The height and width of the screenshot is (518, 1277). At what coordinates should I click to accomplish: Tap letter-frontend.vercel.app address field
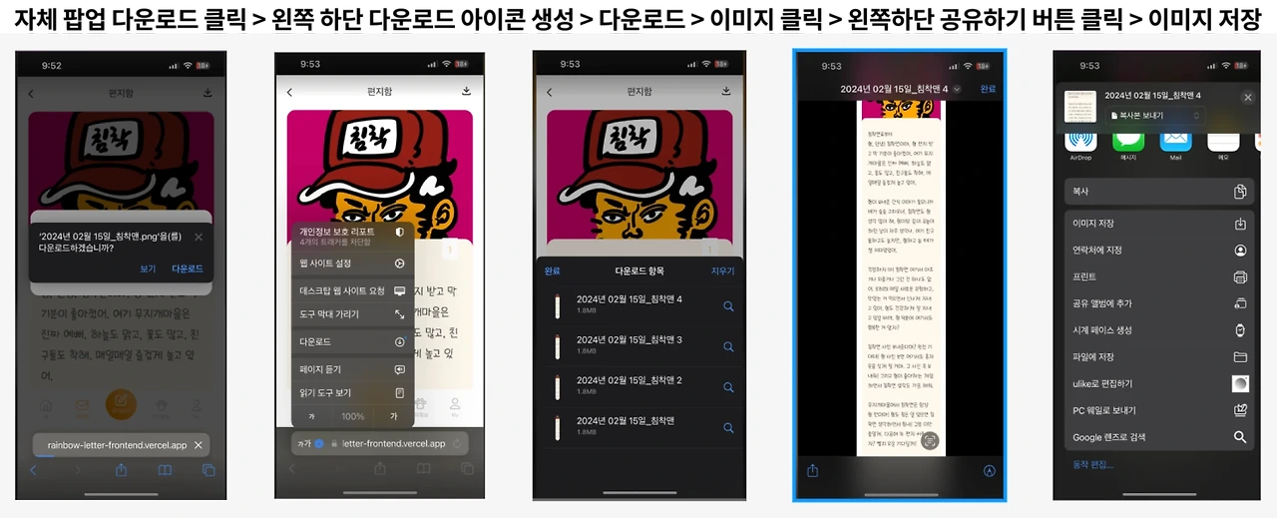pyautogui.click(x=381, y=443)
